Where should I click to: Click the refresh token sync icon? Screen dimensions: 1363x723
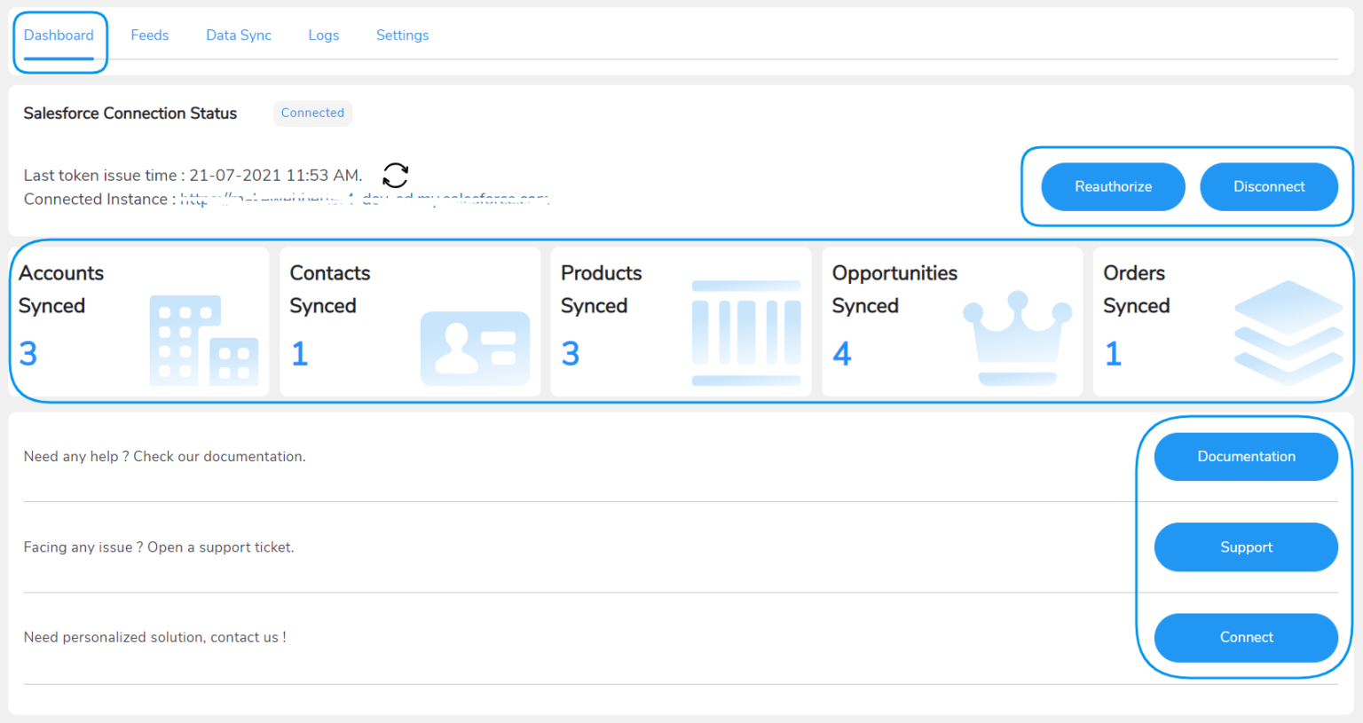[395, 175]
